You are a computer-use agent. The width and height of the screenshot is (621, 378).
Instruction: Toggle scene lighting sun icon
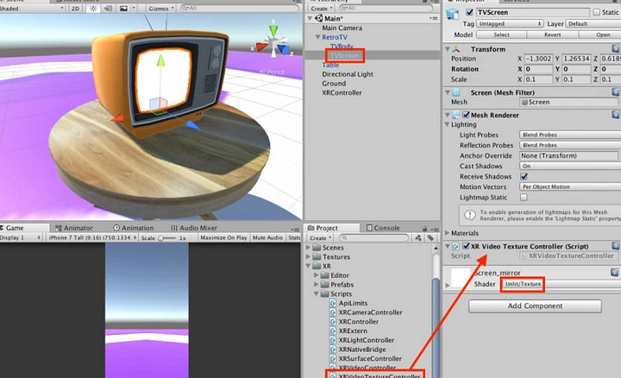click(x=93, y=9)
